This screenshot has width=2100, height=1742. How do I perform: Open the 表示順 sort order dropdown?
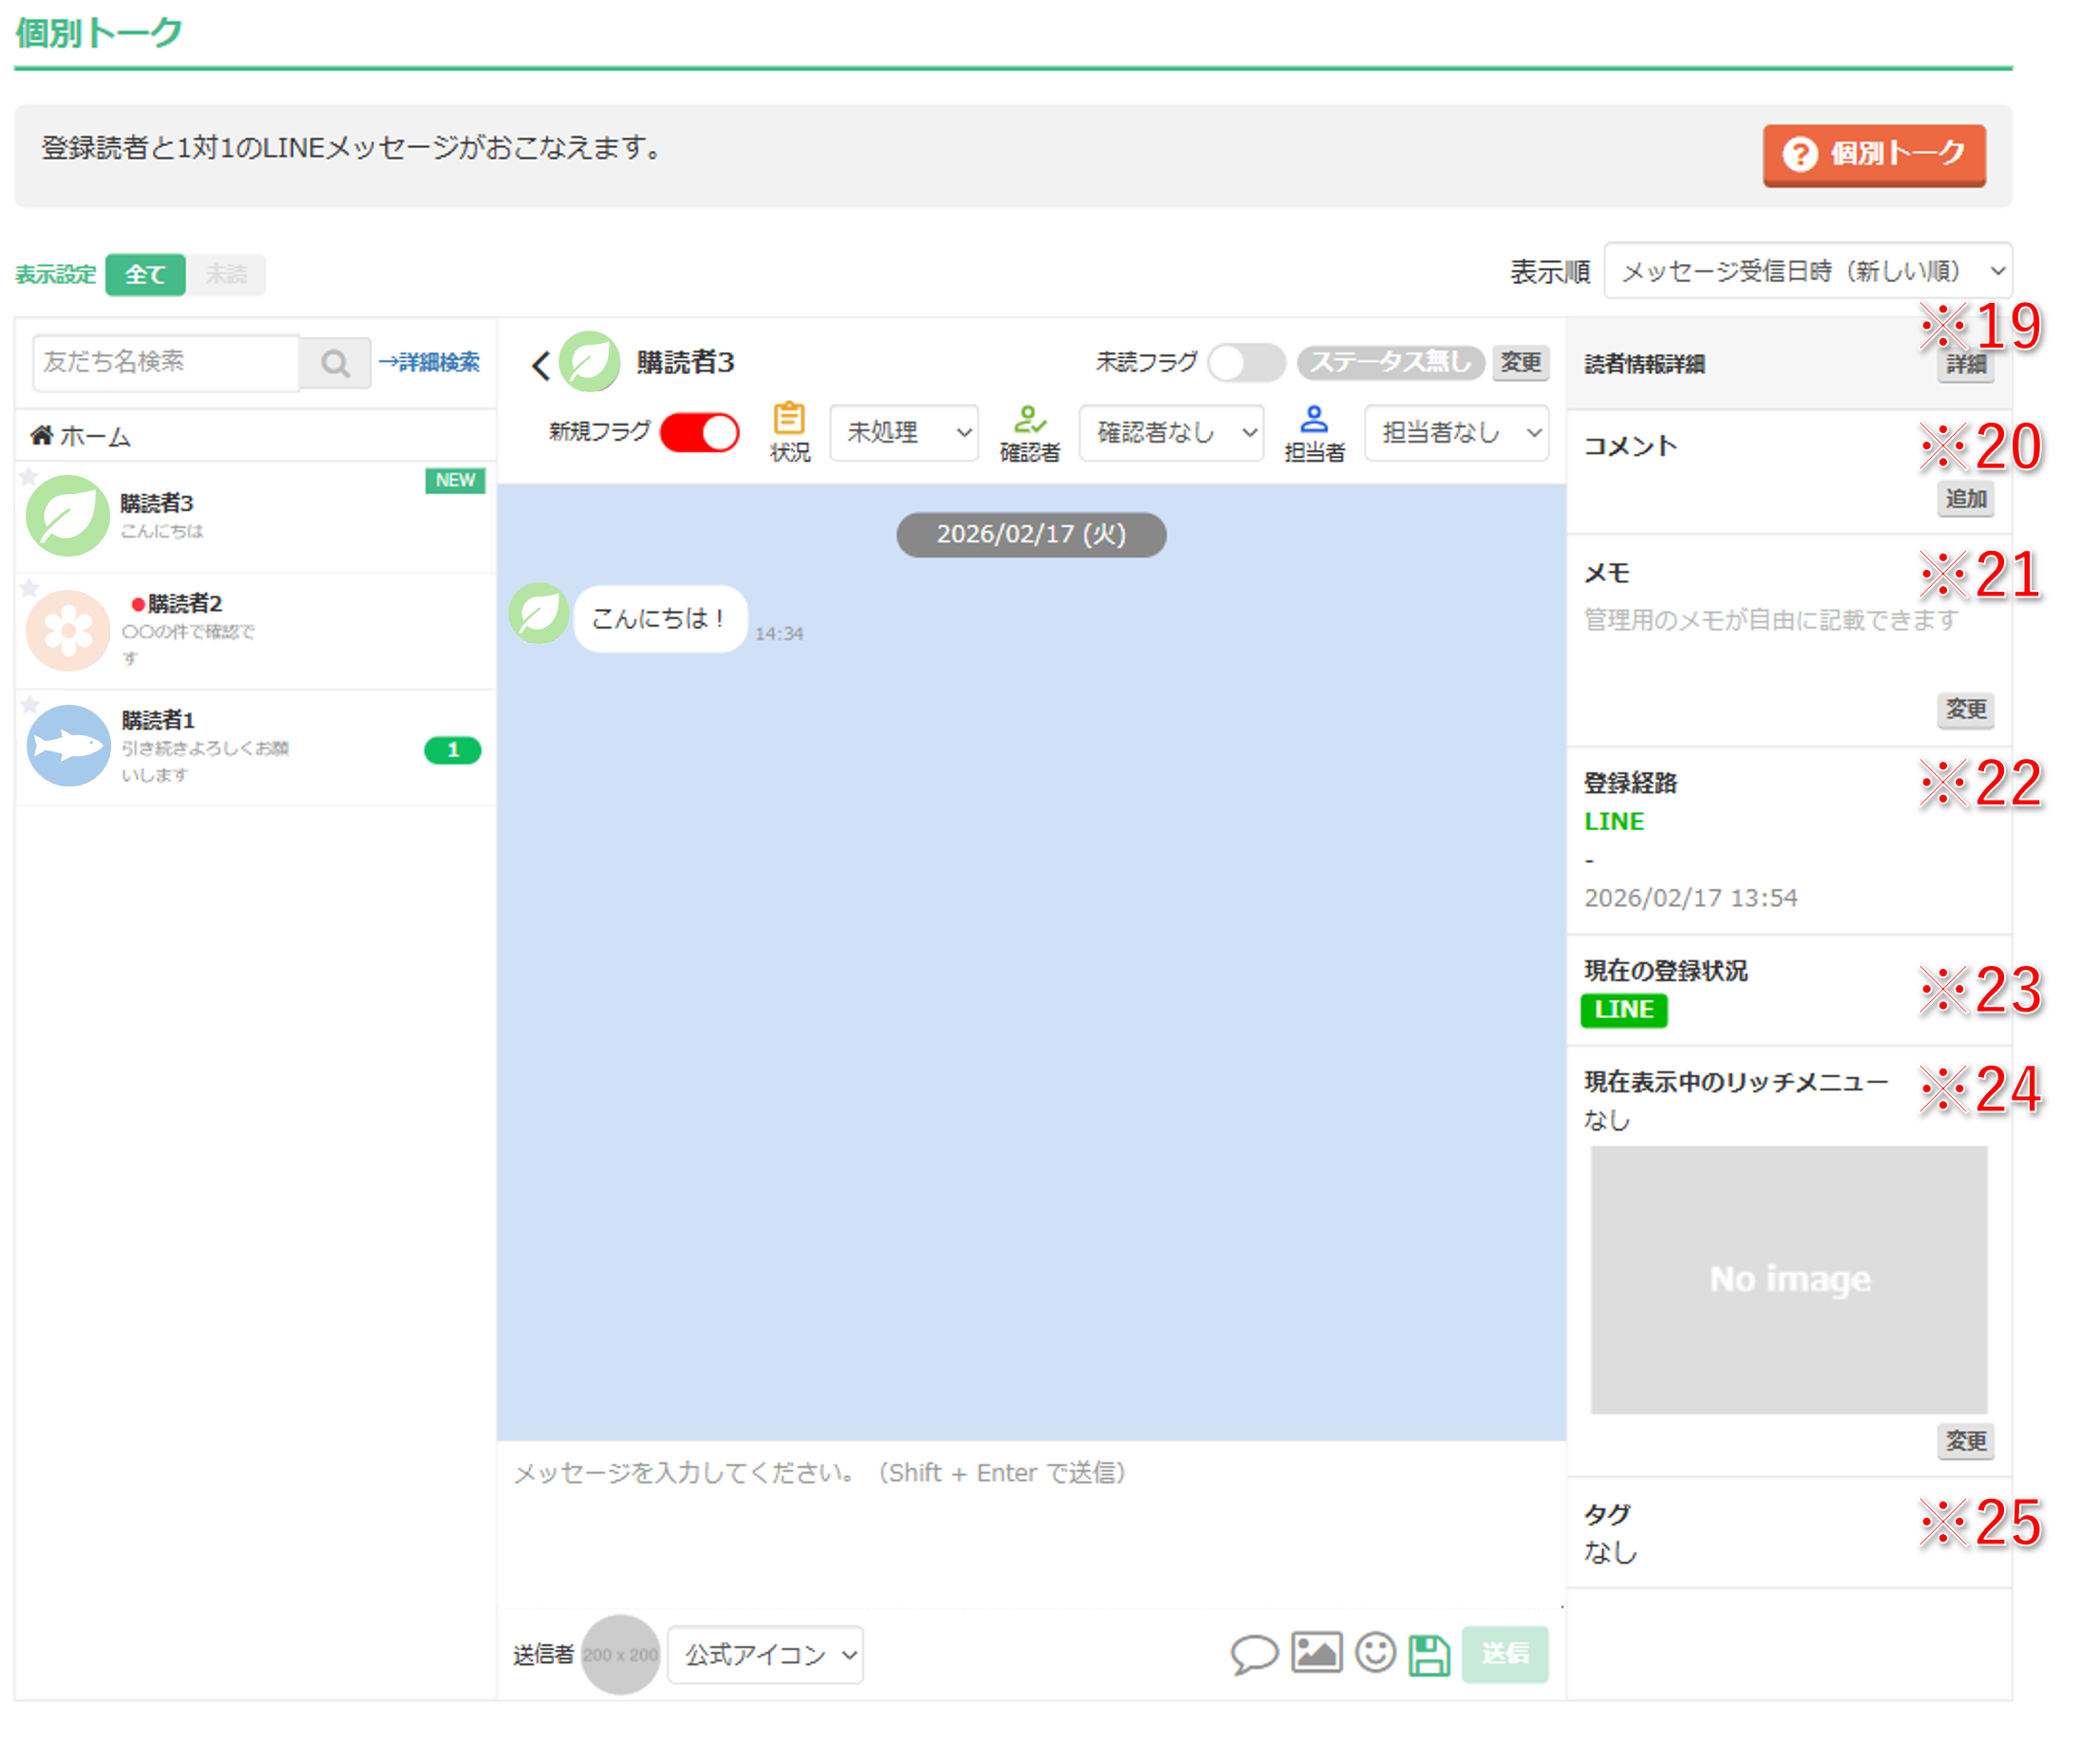[x=1807, y=271]
